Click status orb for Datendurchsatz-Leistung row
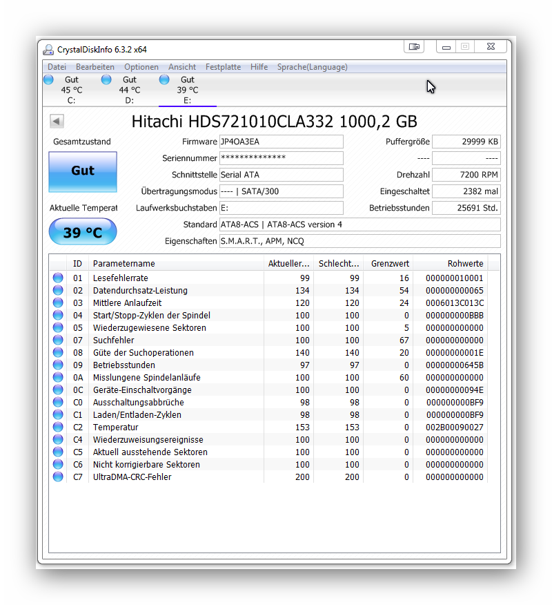Viewport: 552px width, 605px height. click(58, 290)
